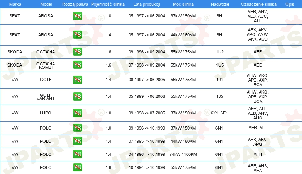
Task: Click the Pojemność silnika column header
Action: [x=108, y=4]
